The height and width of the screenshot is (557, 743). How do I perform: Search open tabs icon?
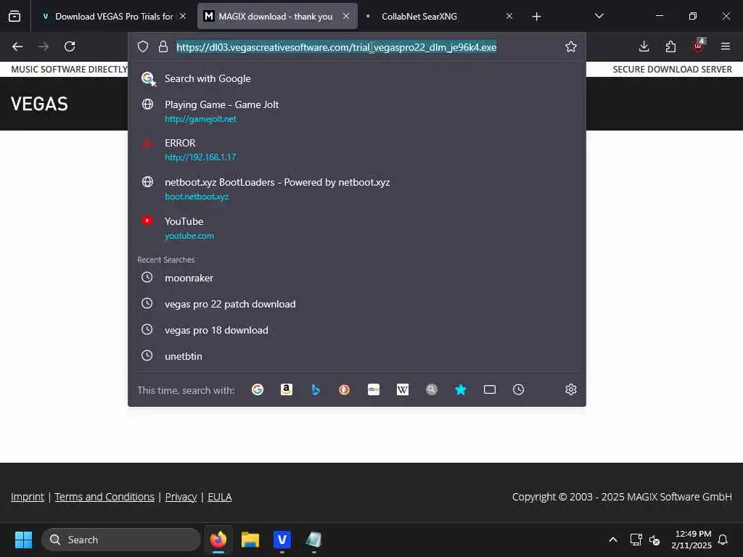(490, 389)
